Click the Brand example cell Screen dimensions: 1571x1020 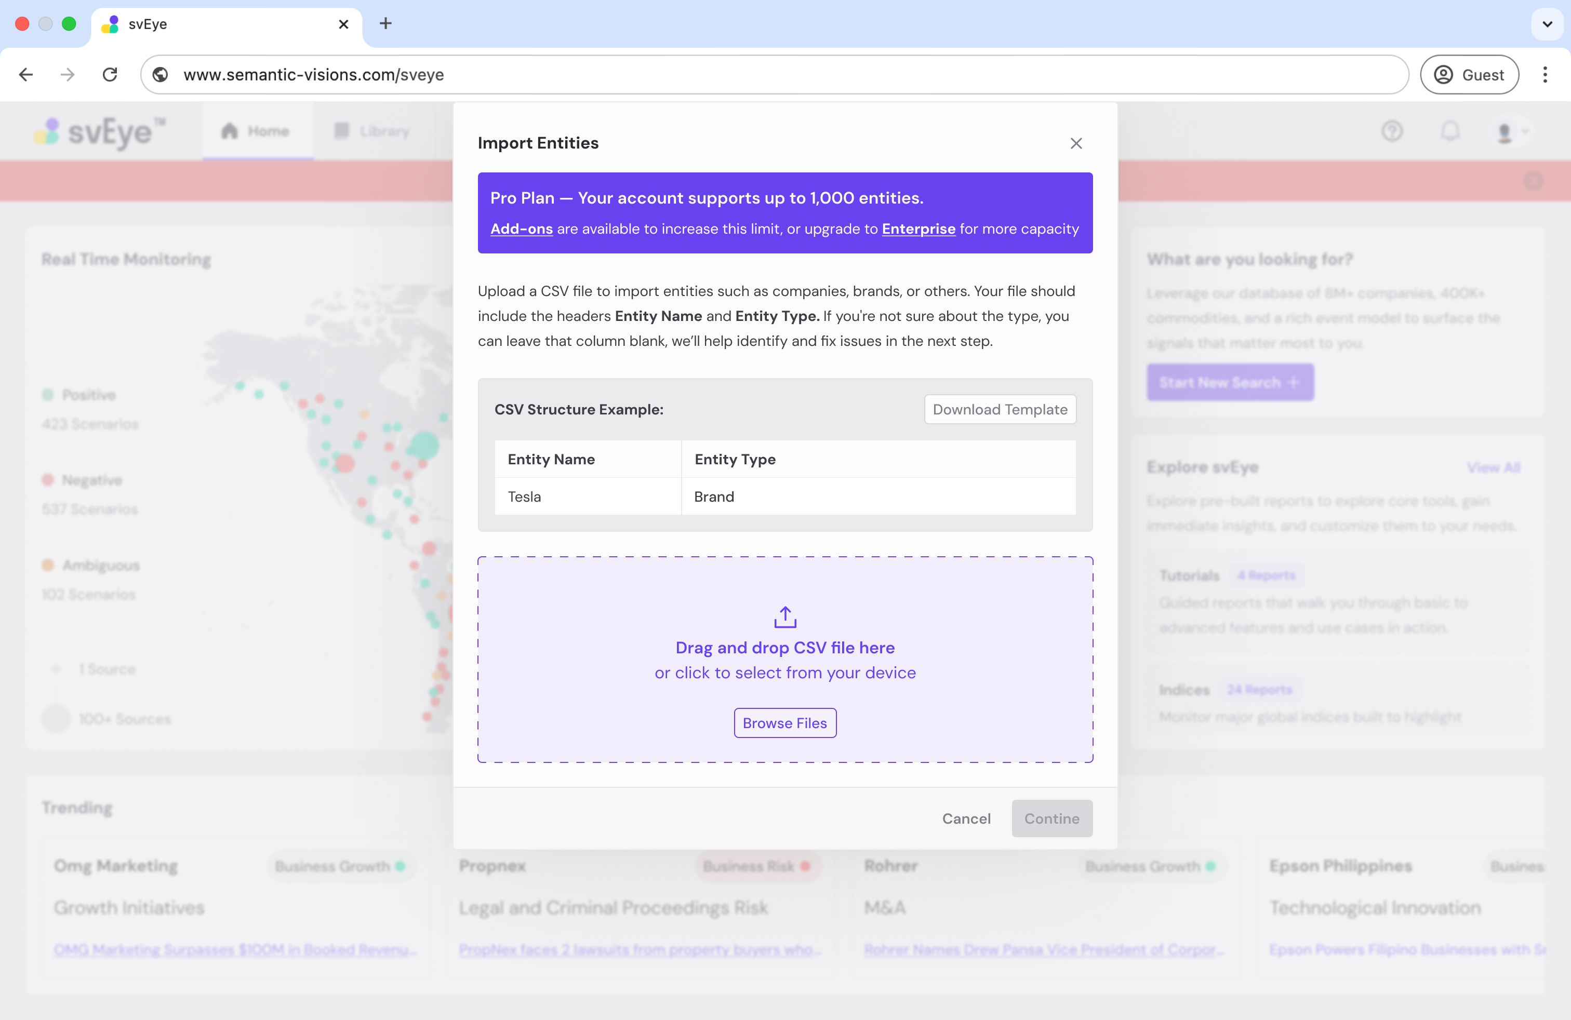tap(878, 496)
